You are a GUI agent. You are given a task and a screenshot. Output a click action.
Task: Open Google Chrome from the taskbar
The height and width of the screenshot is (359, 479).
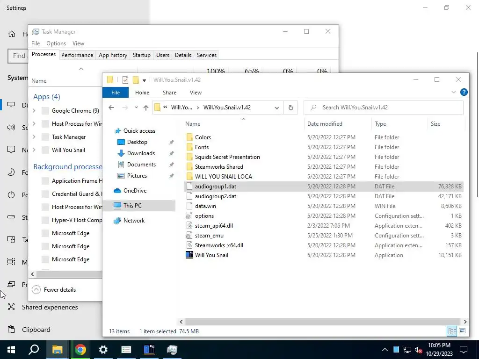pos(80,350)
